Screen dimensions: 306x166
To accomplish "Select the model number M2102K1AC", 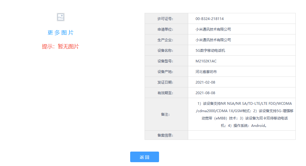I will (x=206, y=61).
